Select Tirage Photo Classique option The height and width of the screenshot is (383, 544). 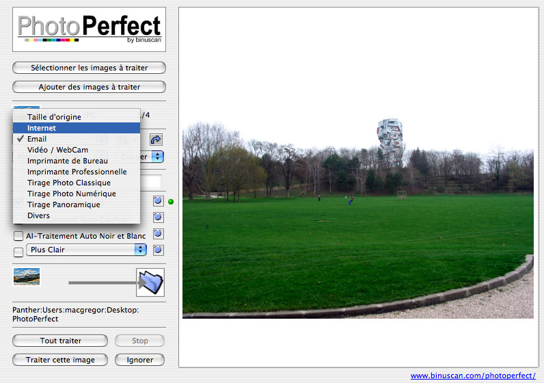tap(77, 183)
